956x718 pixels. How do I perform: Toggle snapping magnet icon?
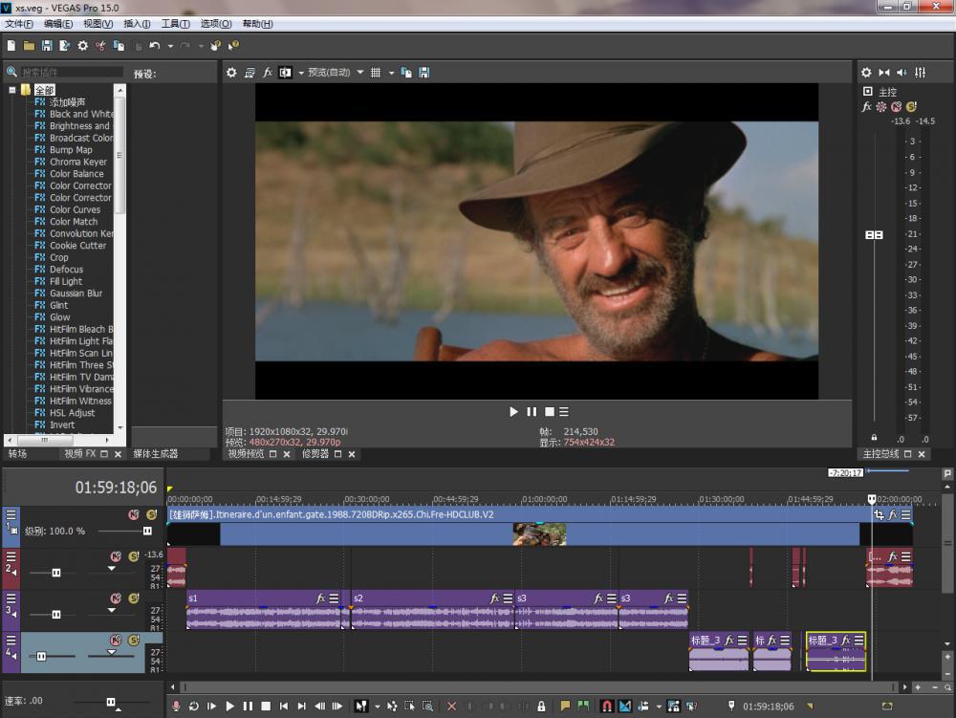[x=607, y=706]
